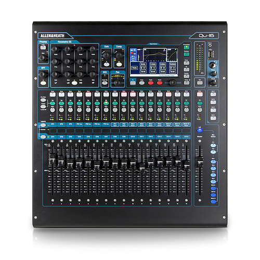The width and height of the screenshot is (260, 260).
Task: Select the Mix5-6 stereo mix key
Action: [213, 188]
